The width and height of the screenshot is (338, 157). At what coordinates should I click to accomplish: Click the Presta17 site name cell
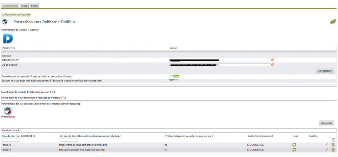tap(6, 150)
